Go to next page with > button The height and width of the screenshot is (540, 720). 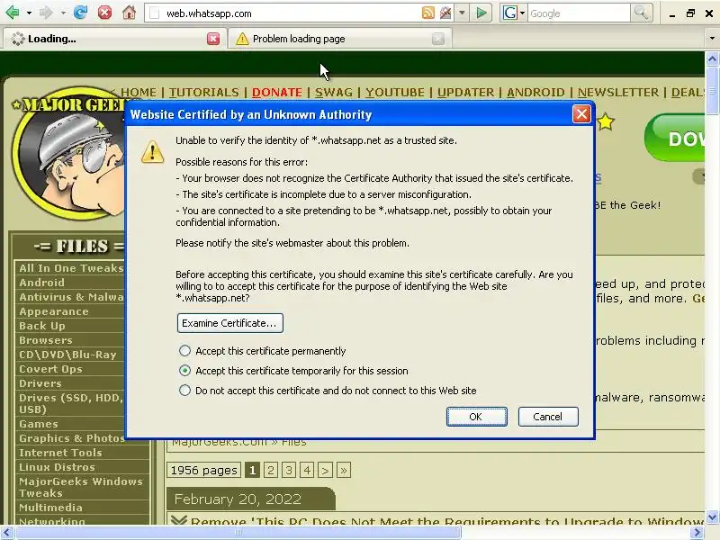click(325, 470)
